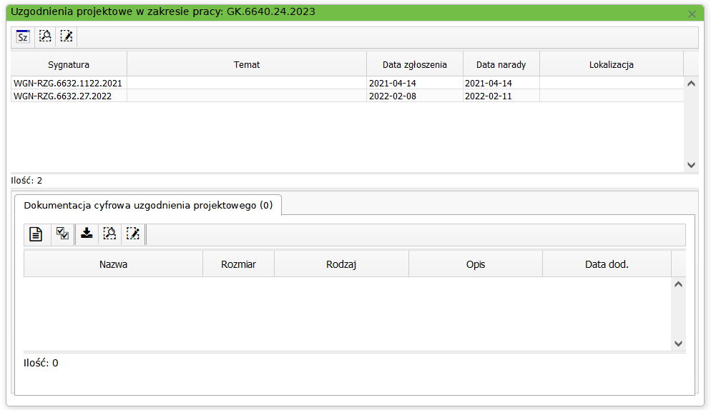The image size is (711, 410).
Task: Click the download icon in documentation toolbar
Action: pos(87,234)
